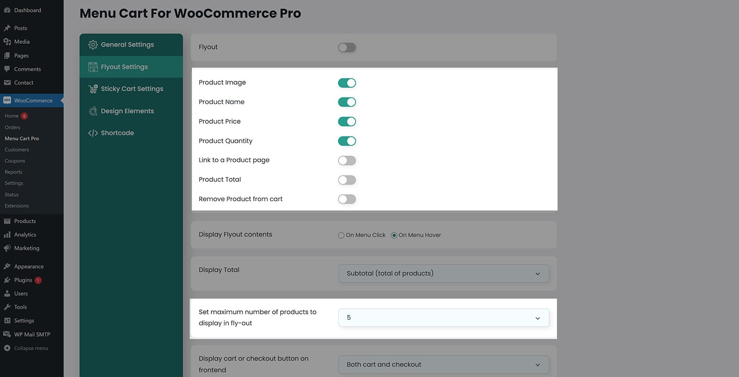Open the WooCommerce menu item

click(x=32, y=101)
